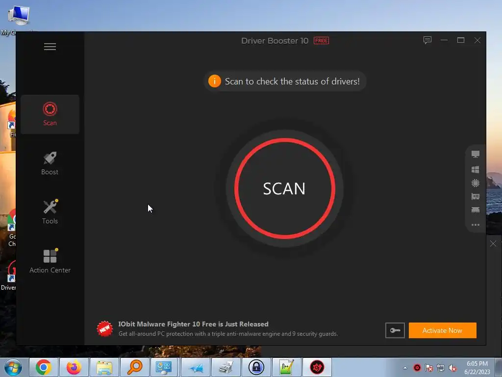502x377 pixels.
Task: Show monitor device info in right panel
Action: pos(476,154)
